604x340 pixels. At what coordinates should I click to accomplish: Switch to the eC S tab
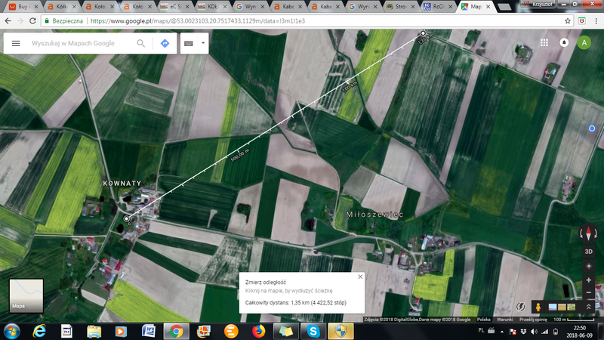pos(174,7)
